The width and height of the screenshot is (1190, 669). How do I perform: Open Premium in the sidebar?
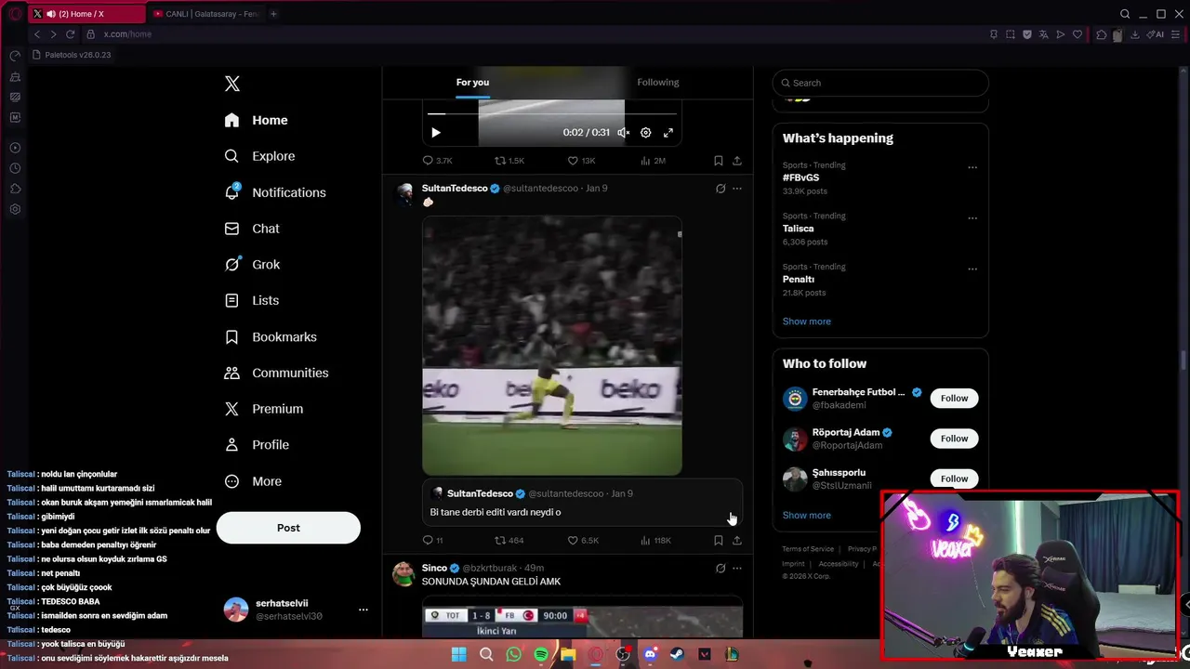point(264,409)
